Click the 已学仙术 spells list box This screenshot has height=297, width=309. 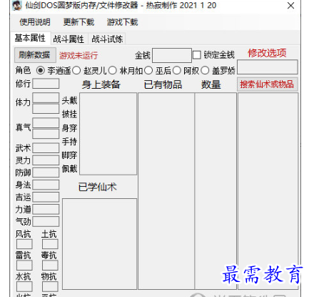click(100, 244)
